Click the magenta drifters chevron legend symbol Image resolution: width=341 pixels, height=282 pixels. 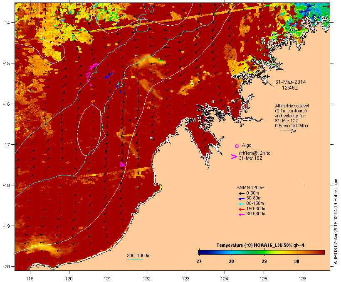coord(234,157)
